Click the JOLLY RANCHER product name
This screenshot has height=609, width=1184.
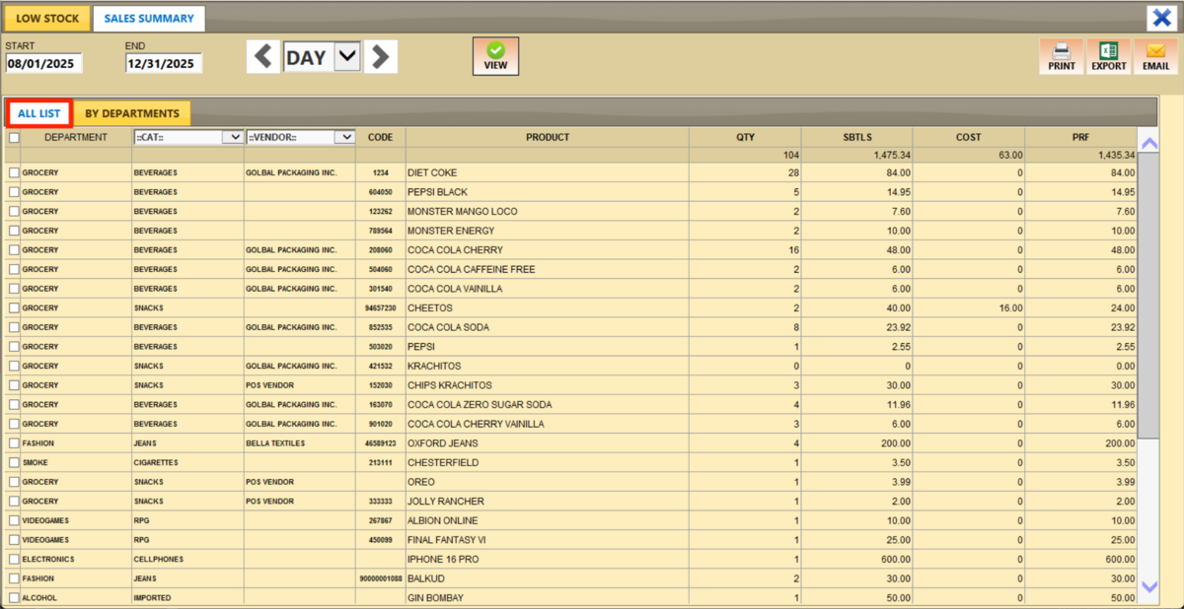coord(446,501)
